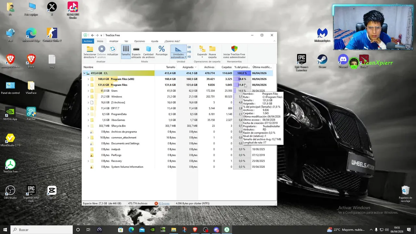Click the Nueva carpeta icon

pyautogui.click(x=212, y=49)
